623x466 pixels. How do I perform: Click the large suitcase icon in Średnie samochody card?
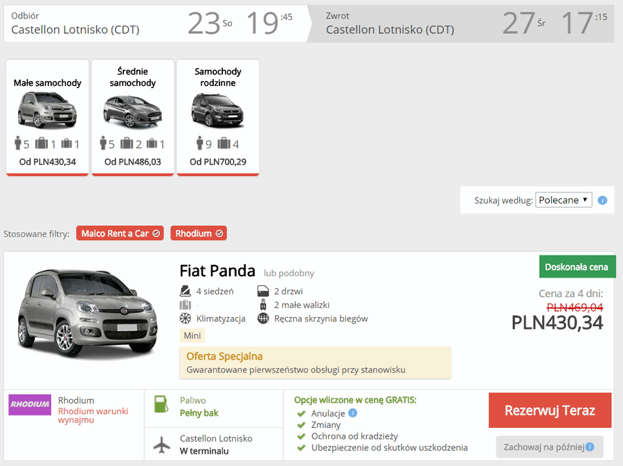pos(127,143)
